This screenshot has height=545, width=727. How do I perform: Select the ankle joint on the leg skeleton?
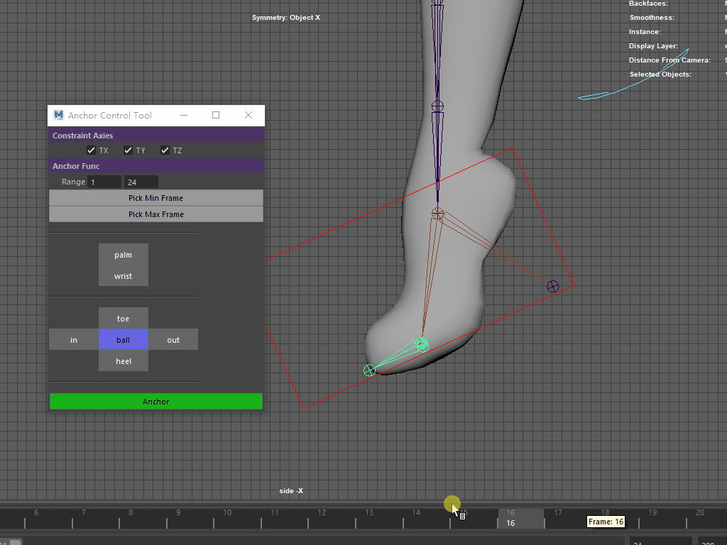(438, 214)
